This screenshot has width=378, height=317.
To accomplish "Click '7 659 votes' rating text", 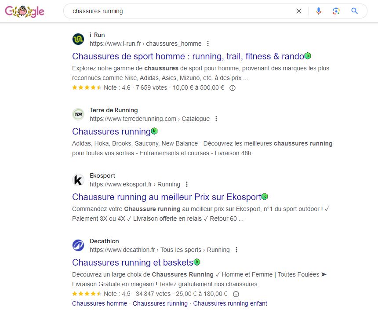I will tap(151, 88).
